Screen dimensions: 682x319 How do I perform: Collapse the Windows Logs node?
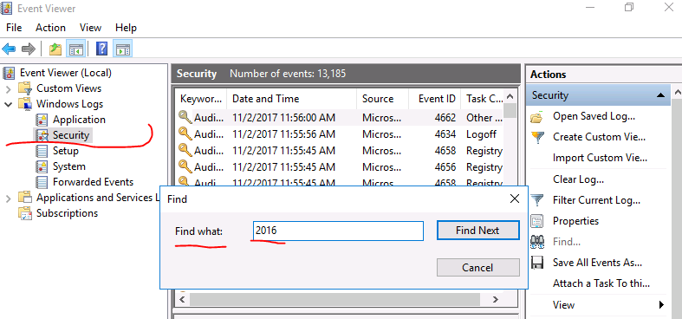(x=9, y=104)
